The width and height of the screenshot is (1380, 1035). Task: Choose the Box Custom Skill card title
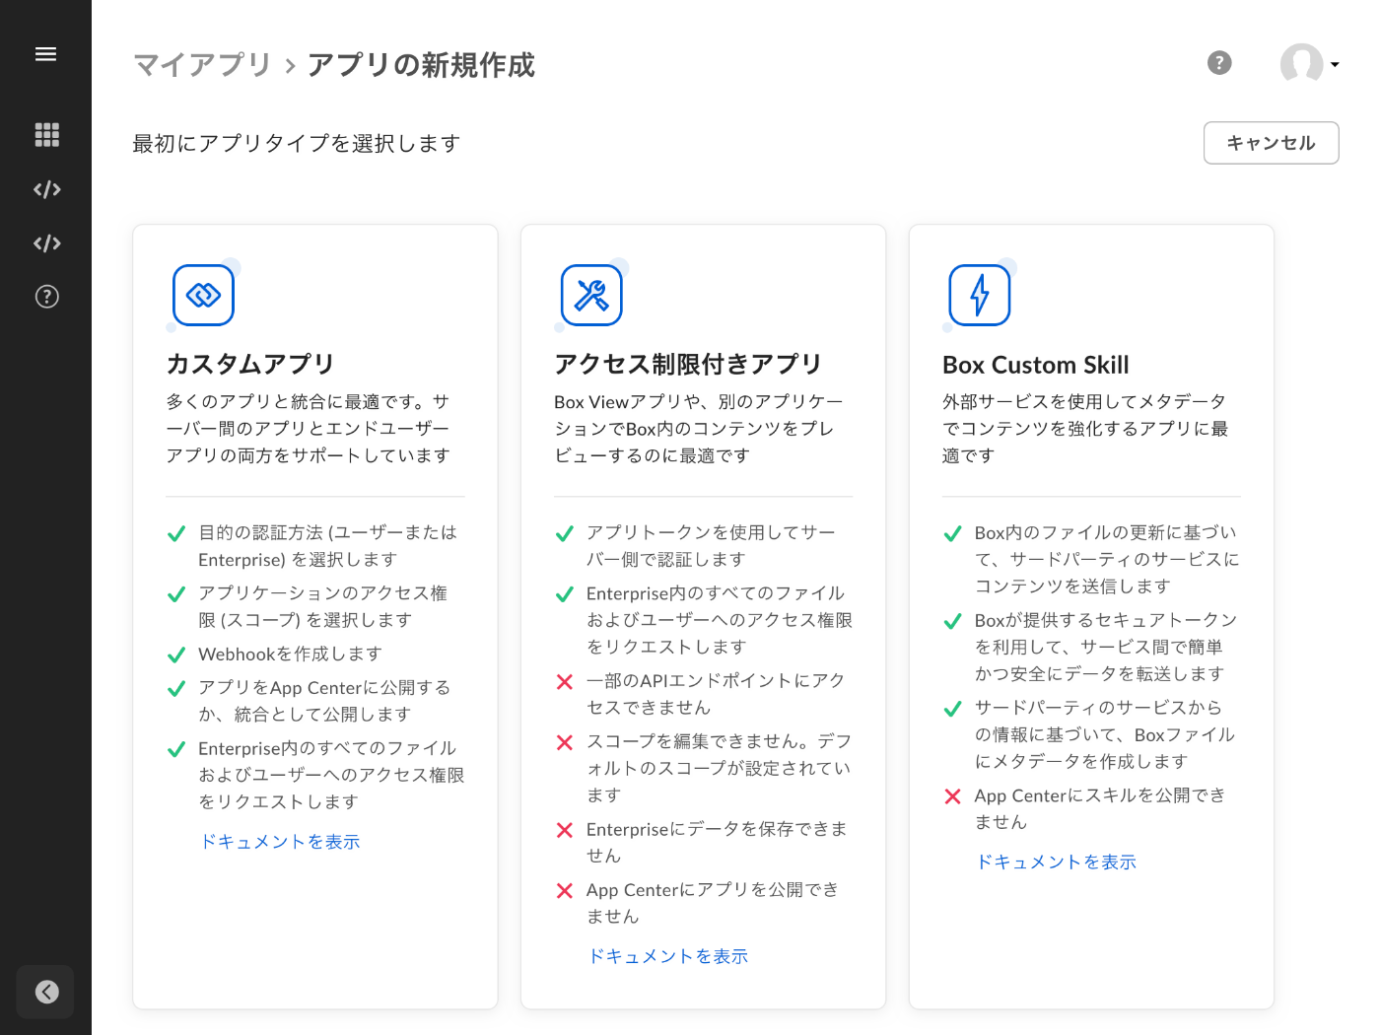[1036, 365]
